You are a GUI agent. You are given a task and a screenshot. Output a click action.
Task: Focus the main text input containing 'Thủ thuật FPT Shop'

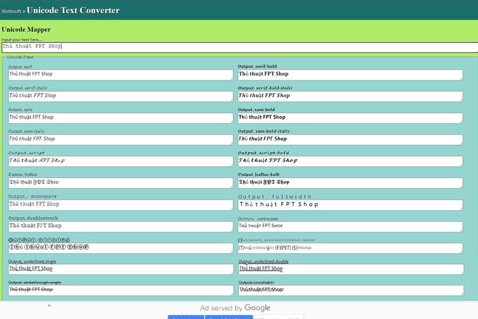click(x=240, y=47)
